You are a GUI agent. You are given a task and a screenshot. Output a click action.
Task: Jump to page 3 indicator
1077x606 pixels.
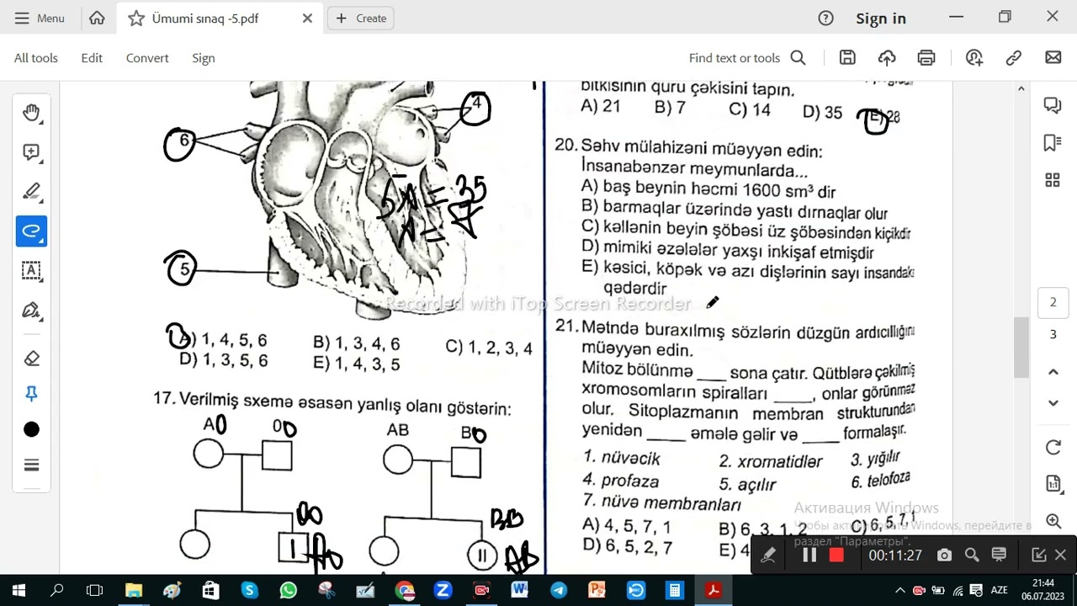point(1053,335)
